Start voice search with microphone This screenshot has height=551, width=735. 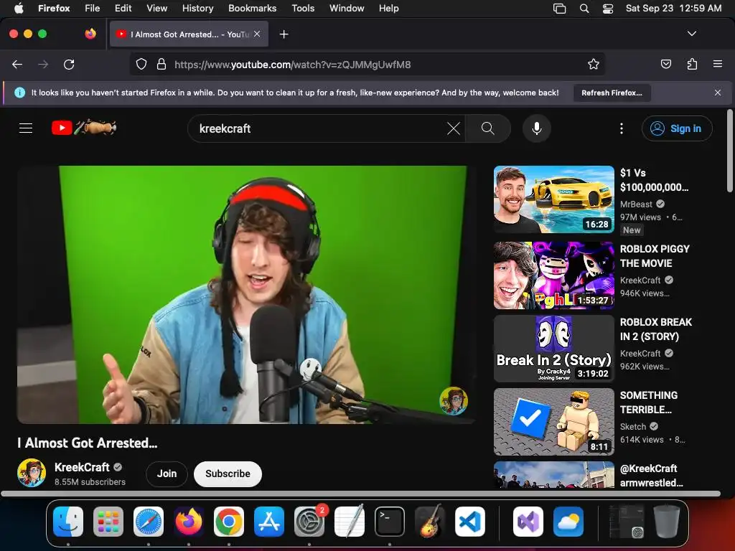[537, 128]
